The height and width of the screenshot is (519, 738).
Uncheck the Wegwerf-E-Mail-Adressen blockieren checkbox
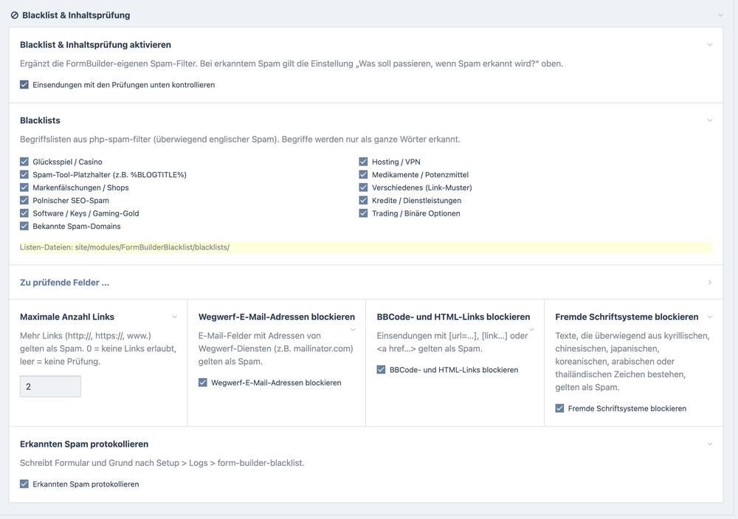point(203,382)
